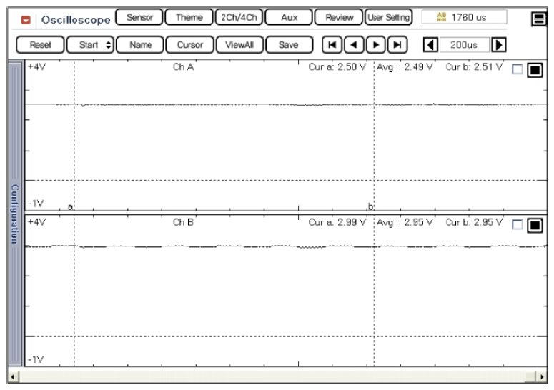This screenshot has width=554, height=390.
Task: Toggle the filled black box on Ch A
Action: pos(534,70)
